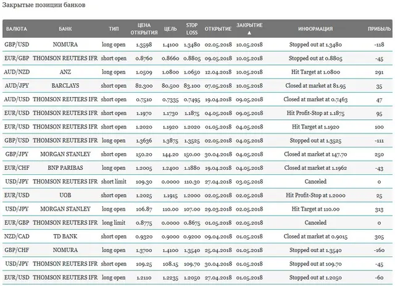Select the 'long limit' type cell
This screenshot has height=286, width=395.
point(114,223)
